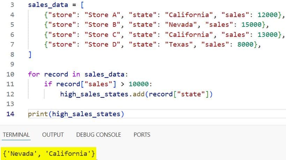The width and height of the screenshot is (286, 160).
Task: Click line number 7 in the gutter
Action: click(x=12, y=45)
